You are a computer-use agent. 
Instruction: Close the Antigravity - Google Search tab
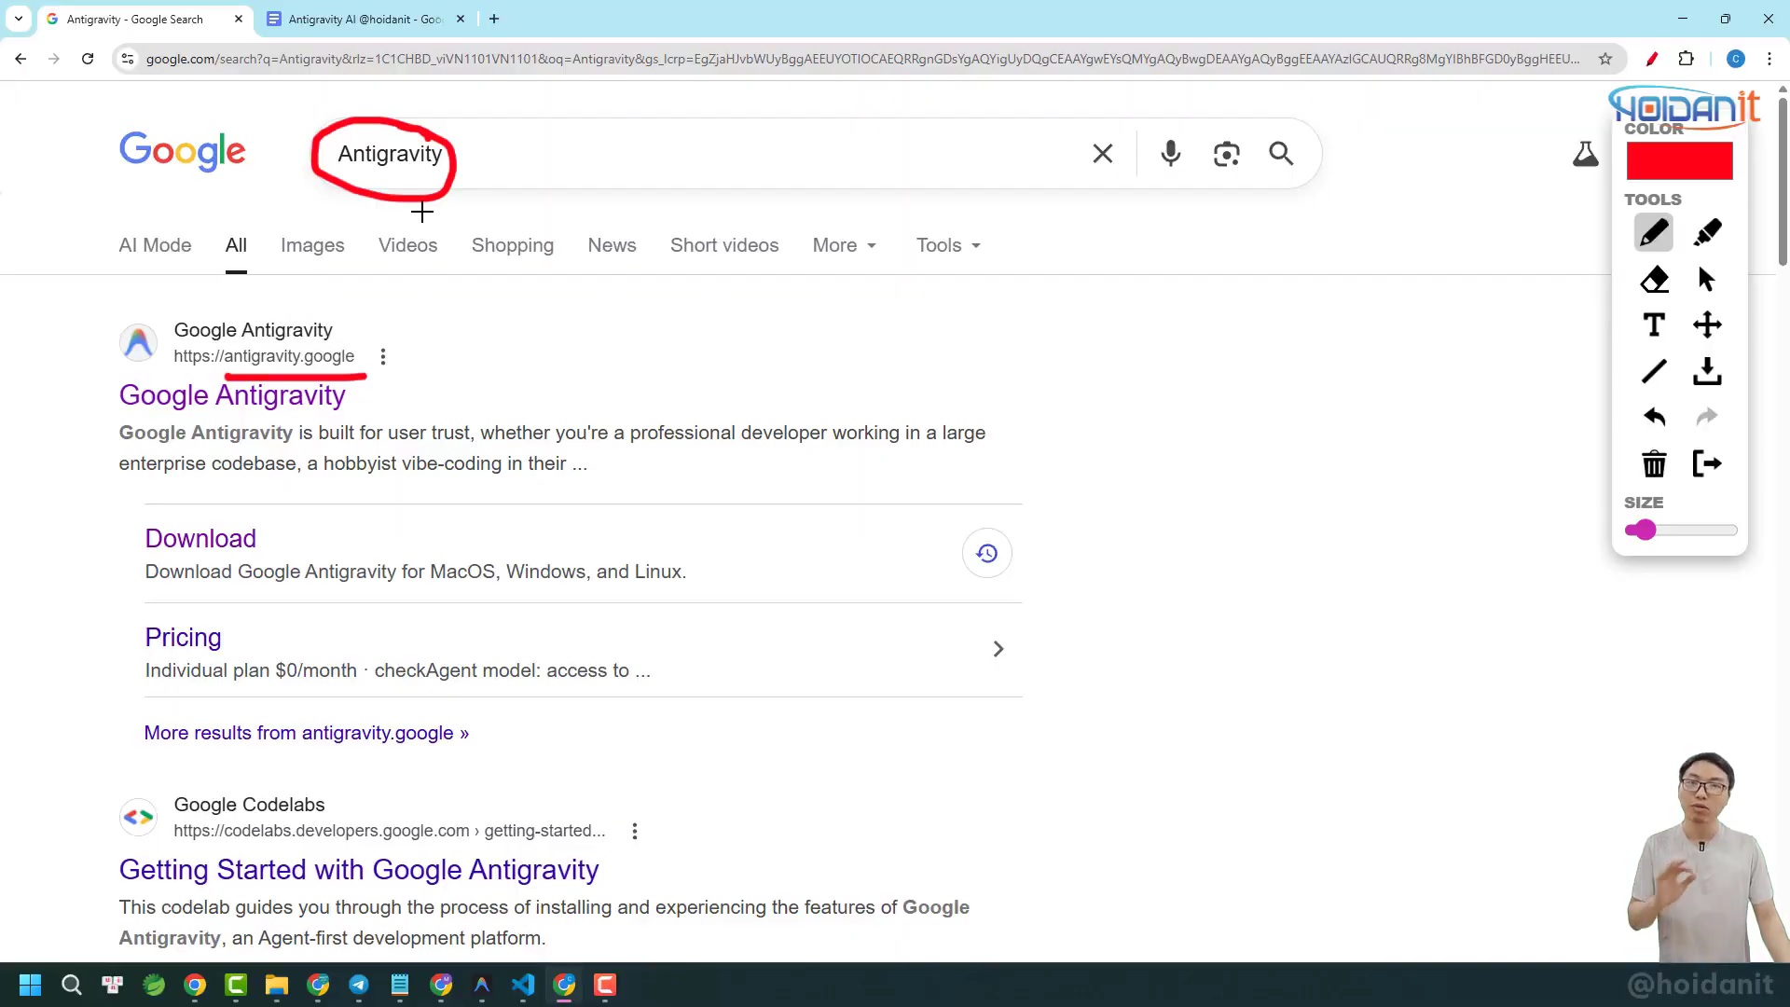[239, 19]
